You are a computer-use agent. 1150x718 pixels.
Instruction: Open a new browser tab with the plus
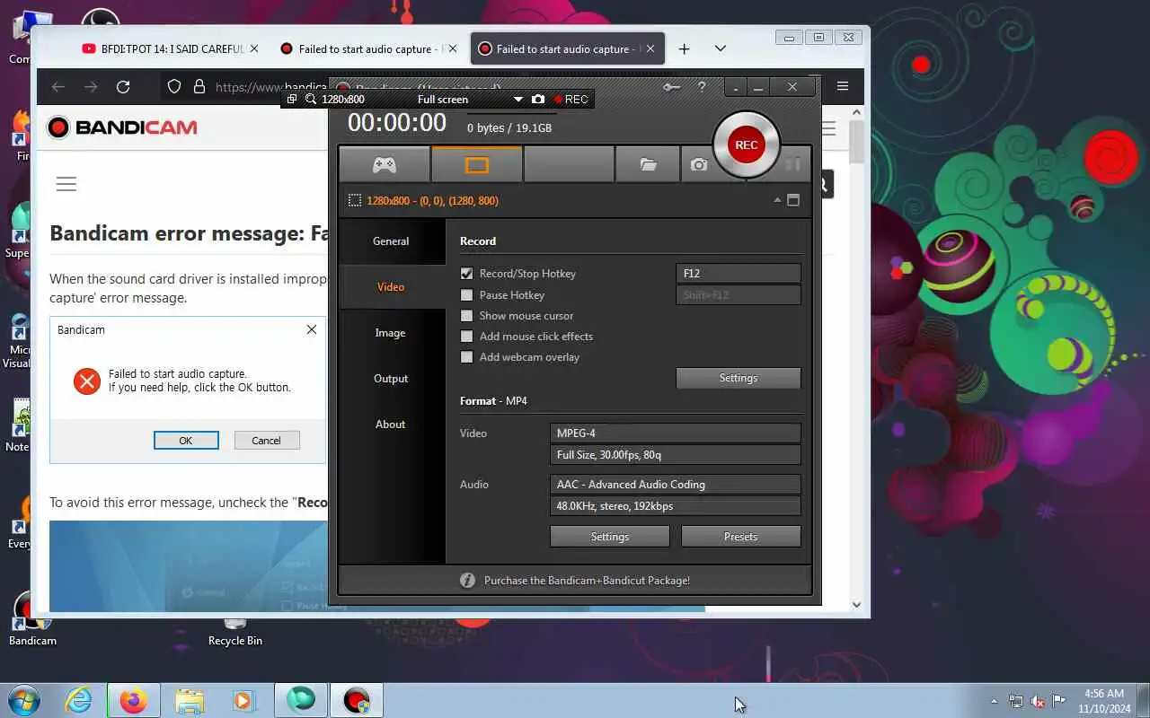click(684, 49)
